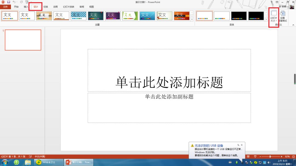Screen dimensions: 296x166
Task: Open the 动画 tab
Action: [55, 7]
